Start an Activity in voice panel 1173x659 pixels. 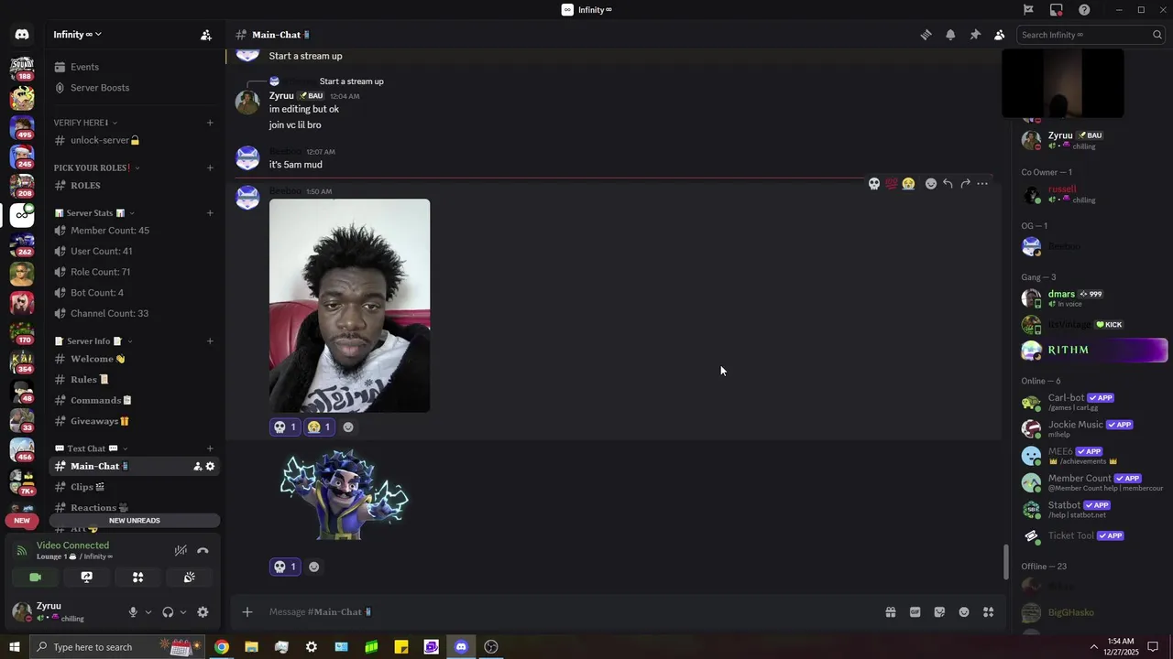click(137, 578)
